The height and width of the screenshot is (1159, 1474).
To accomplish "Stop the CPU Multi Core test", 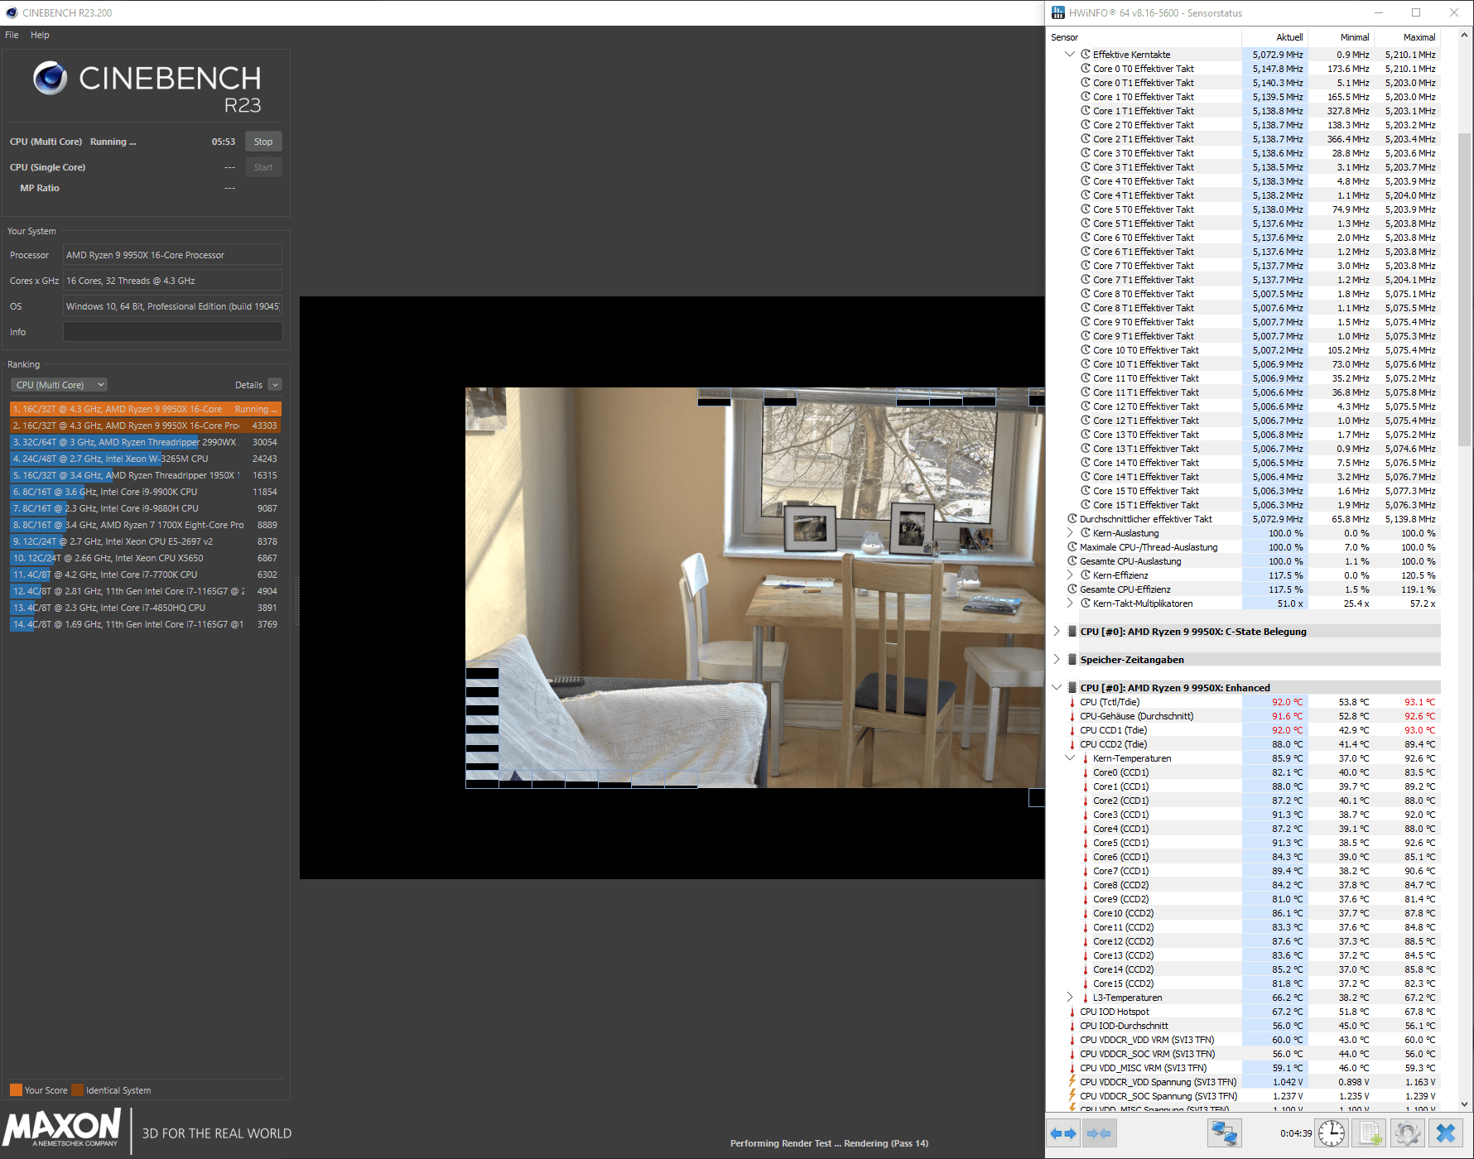I will pos(263,142).
